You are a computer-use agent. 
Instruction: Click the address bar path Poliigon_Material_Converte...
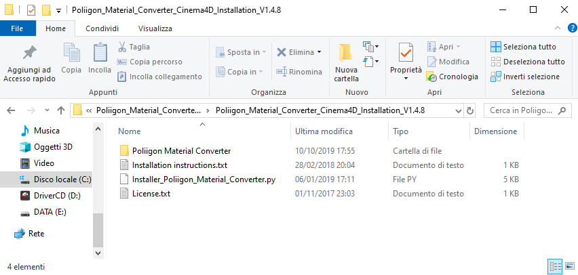coord(149,110)
